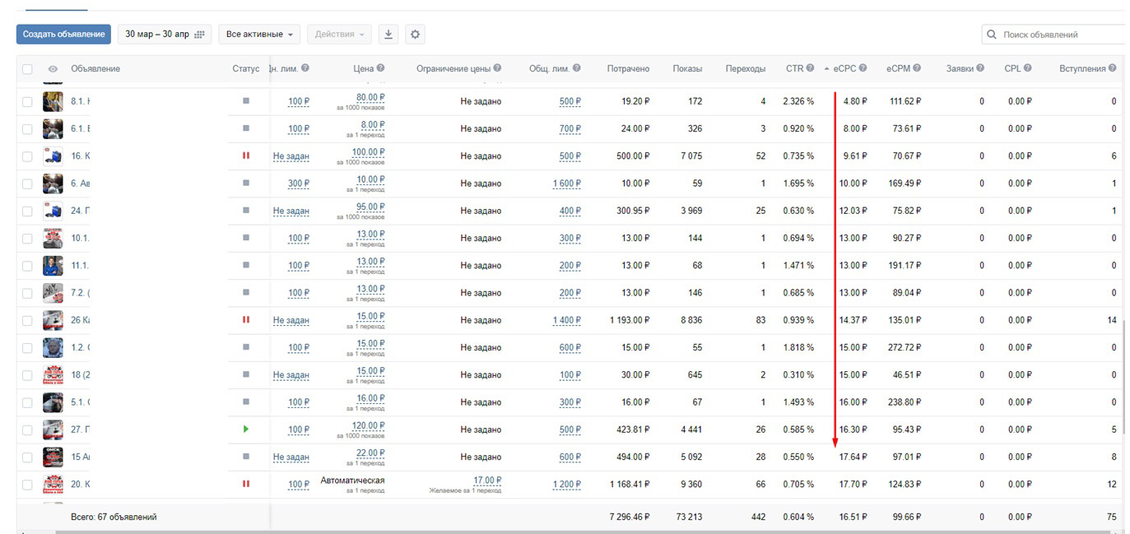
Task: Sort by the Показы column header
Action: [687, 68]
